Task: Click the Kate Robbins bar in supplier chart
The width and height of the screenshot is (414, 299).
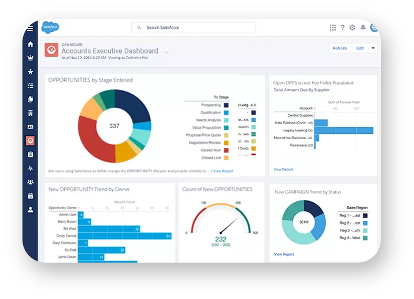Action: (x=321, y=123)
